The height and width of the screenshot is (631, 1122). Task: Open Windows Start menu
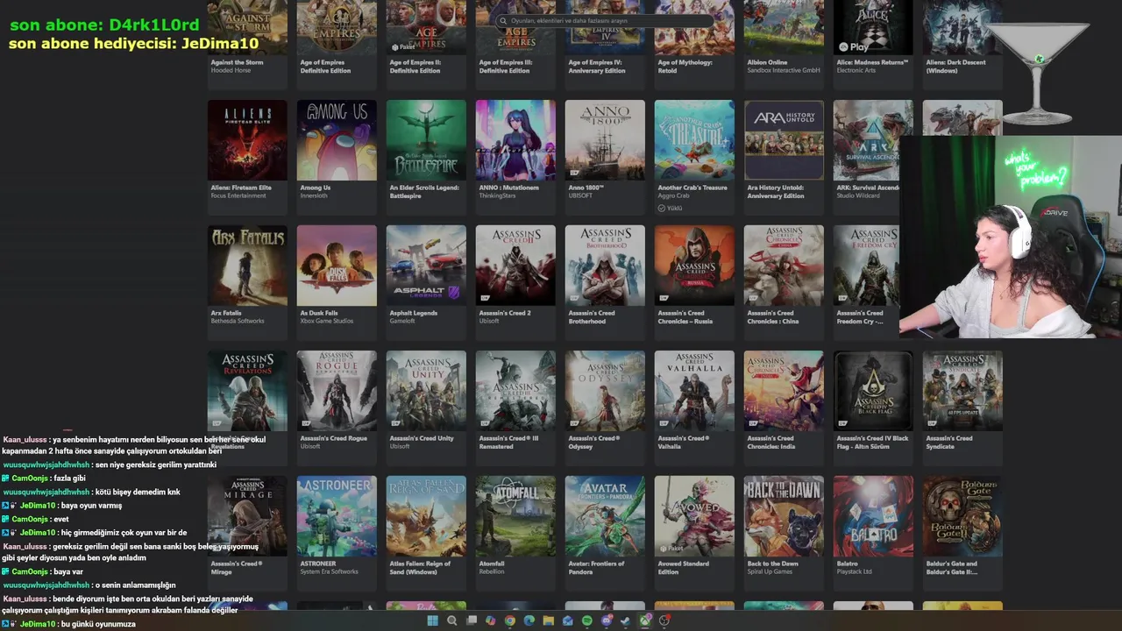[x=433, y=620]
